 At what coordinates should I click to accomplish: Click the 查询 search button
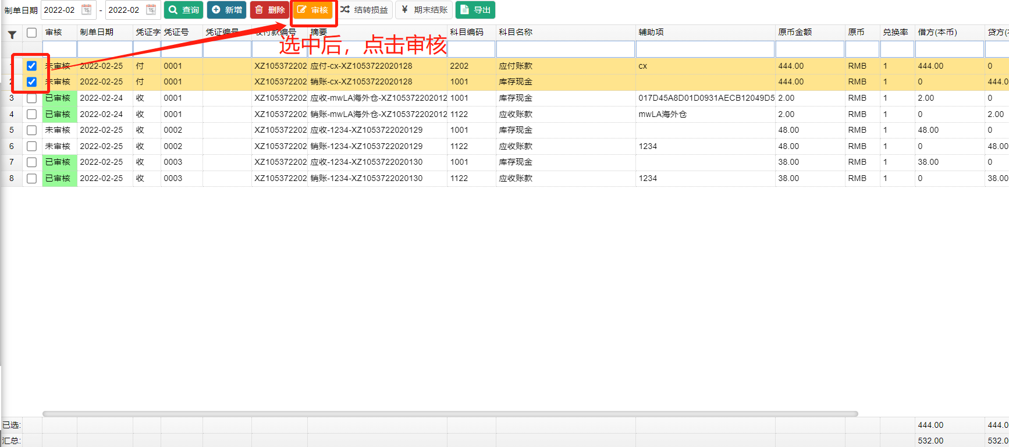pos(183,10)
